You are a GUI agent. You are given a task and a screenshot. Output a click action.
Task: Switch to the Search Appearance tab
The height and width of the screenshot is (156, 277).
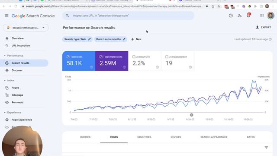pos(214,137)
